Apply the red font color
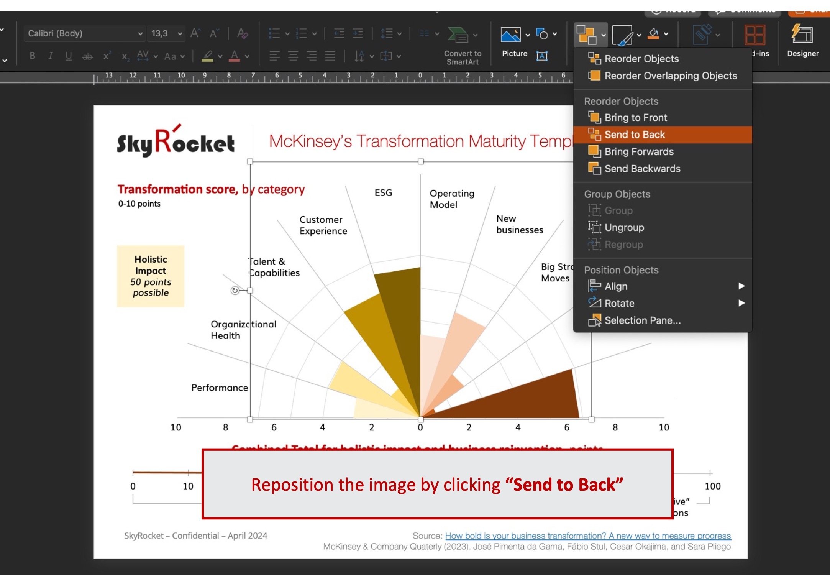Screen dimensions: 830x575 234,56
